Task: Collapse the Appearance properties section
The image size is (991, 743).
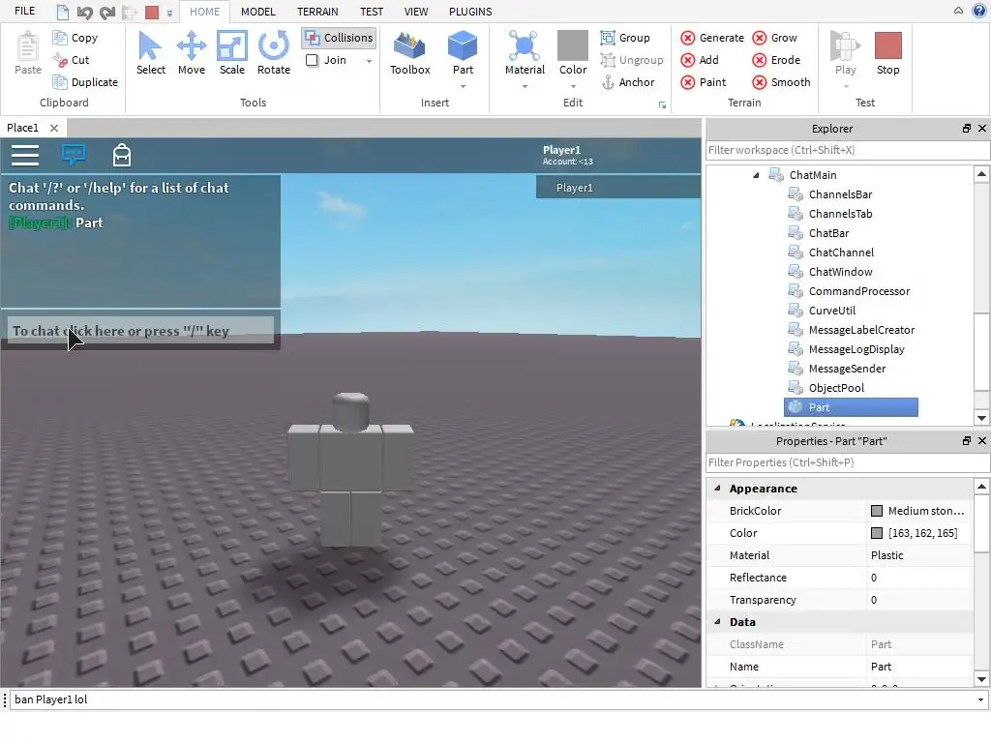Action: coord(717,489)
